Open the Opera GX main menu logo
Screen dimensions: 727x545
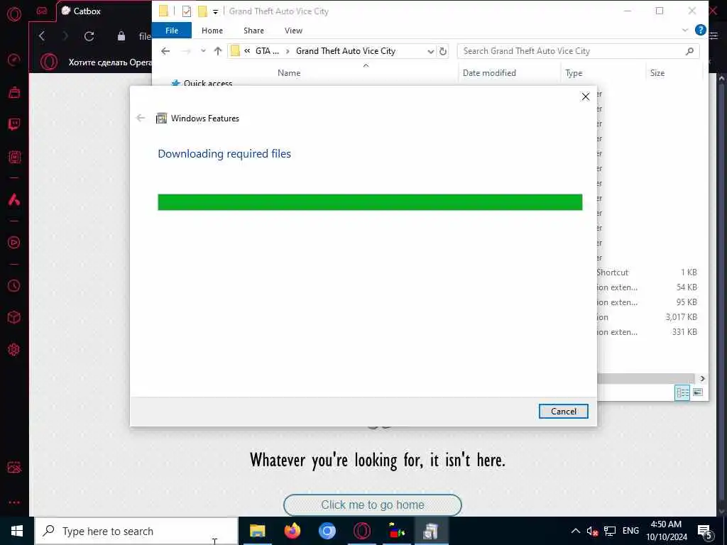[x=14, y=14]
